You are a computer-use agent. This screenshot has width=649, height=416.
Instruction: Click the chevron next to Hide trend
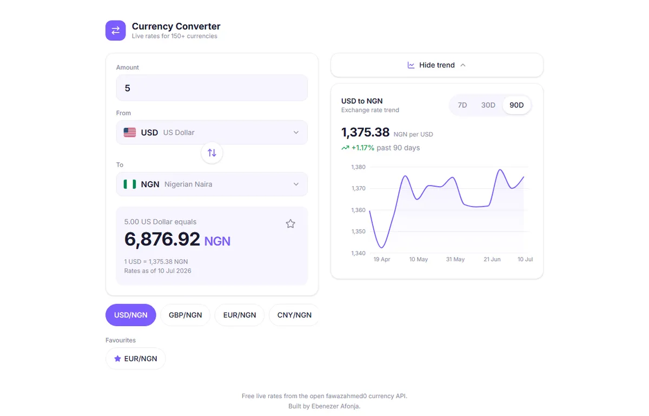pos(463,65)
